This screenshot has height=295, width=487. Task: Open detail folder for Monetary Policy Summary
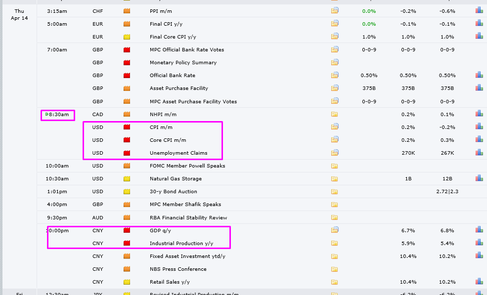tap(335, 62)
